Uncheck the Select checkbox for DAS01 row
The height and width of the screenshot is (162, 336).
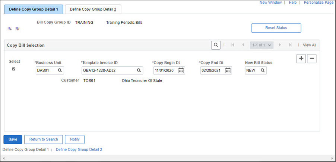[x=14, y=69]
